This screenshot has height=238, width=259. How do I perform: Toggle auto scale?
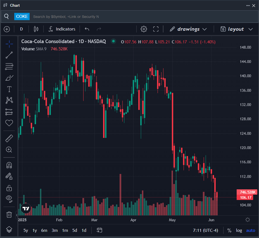click(x=250, y=230)
